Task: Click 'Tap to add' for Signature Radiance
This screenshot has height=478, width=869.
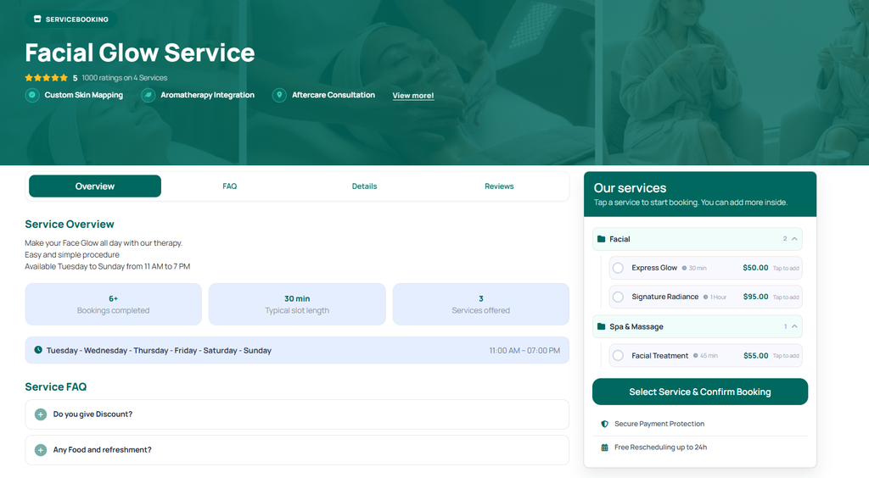Action: pyautogui.click(x=786, y=297)
